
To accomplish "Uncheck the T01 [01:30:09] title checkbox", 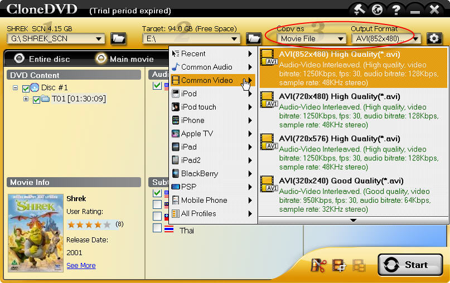I will point(36,100).
